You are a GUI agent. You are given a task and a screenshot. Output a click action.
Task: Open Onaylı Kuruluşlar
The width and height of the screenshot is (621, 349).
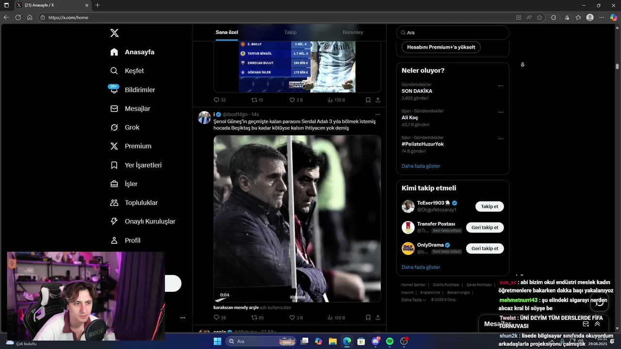point(143,222)
